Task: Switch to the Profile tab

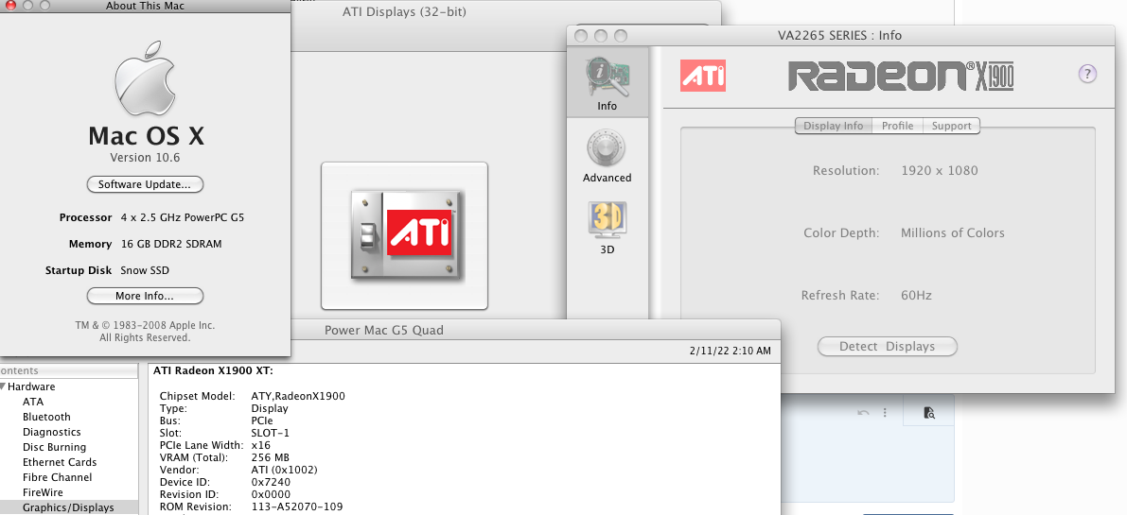Action: click(898, 126)
